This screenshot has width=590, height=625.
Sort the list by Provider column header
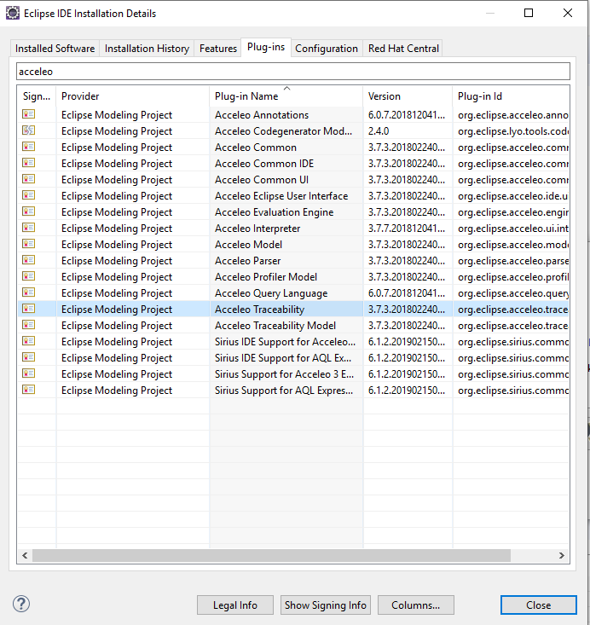point(132,96)
